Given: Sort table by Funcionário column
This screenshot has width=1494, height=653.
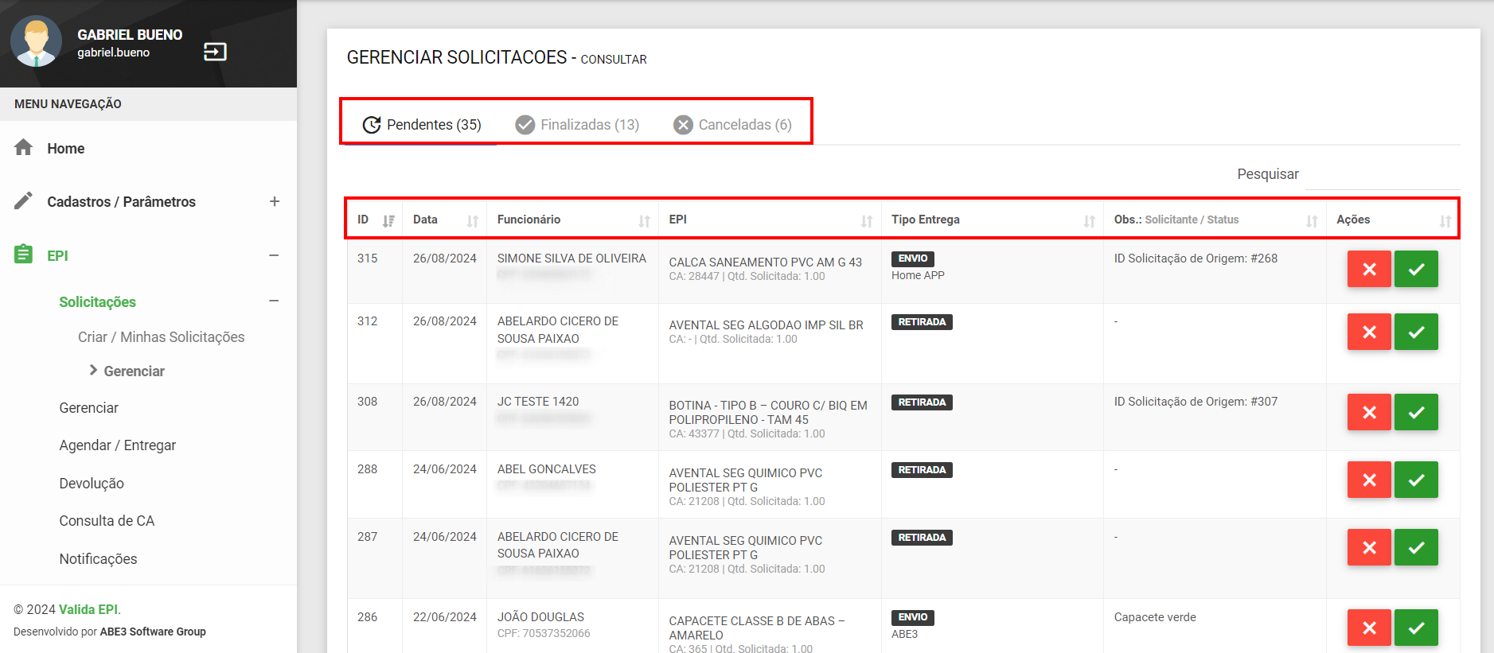Looking at the screenshot, I should coord(573,220).
